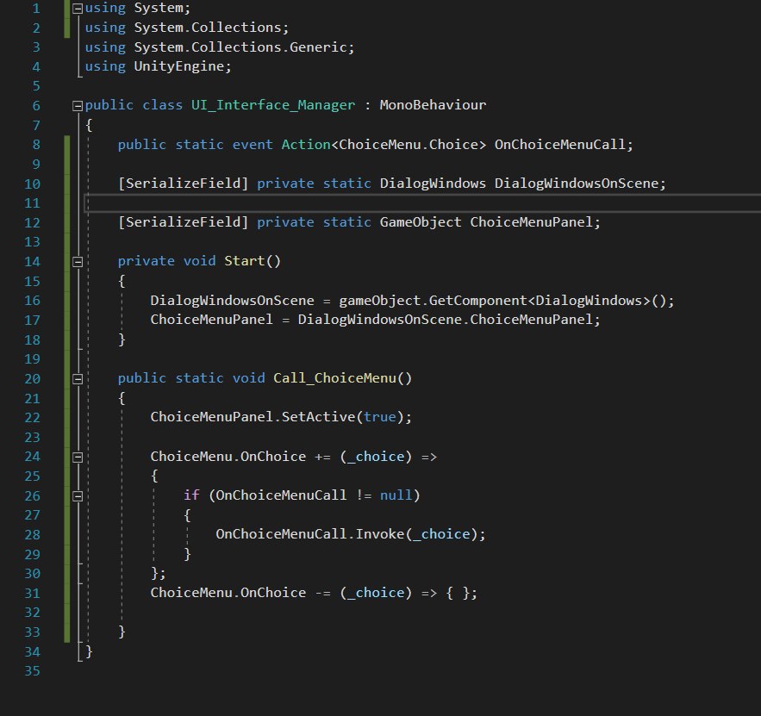Click 'DialogWindowsOnScene;' field on line 10
The height and width of the screenshot is (716, 761).
click(x=580, y=184)
